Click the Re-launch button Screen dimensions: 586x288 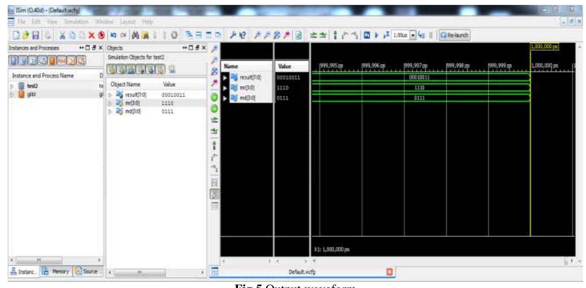pyautogui.click(x=454, y=35)
